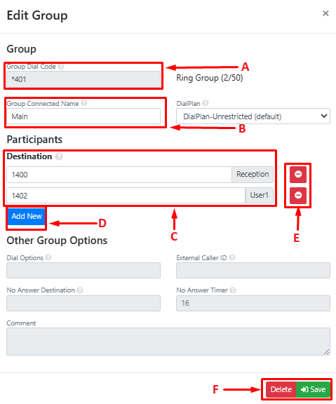
Task: Show No Answer Destination help icon
Action: [x=80, y=290]
